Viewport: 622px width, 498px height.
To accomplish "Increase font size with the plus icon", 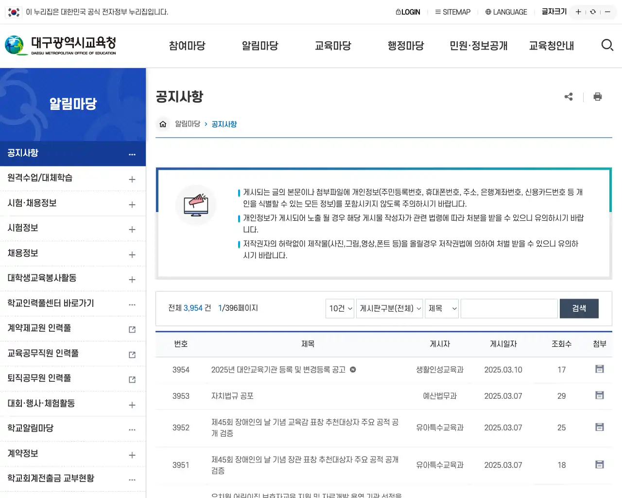I will coord(578,11).
